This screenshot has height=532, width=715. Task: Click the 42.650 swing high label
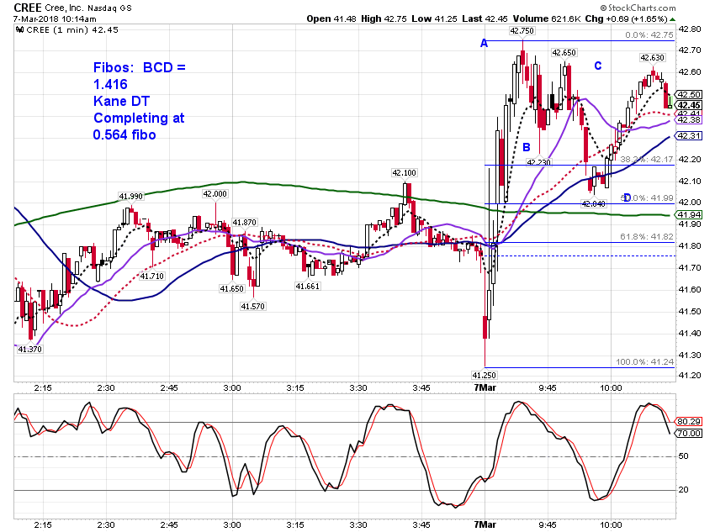tap(564, 53)
